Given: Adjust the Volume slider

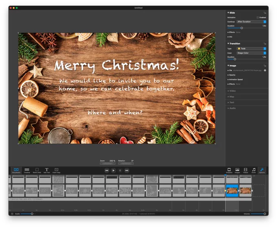Looking at the screenshot, I should click(x=265, y=214).
